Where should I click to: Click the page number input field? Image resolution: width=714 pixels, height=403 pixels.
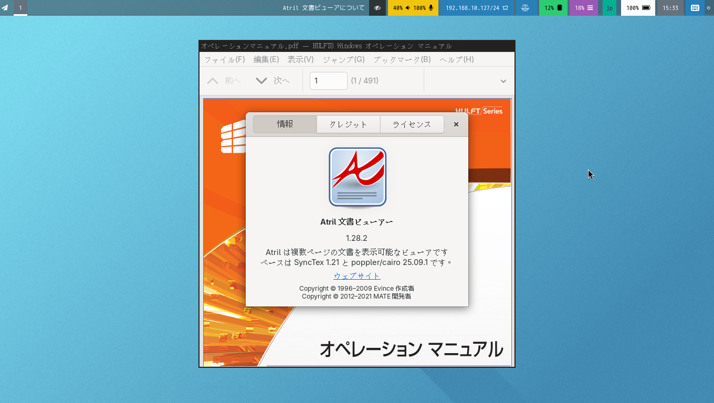(x=329, y=81)
